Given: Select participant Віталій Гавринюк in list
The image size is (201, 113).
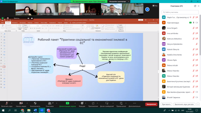Looking at the screenshot, I should [x=180, y=97].
